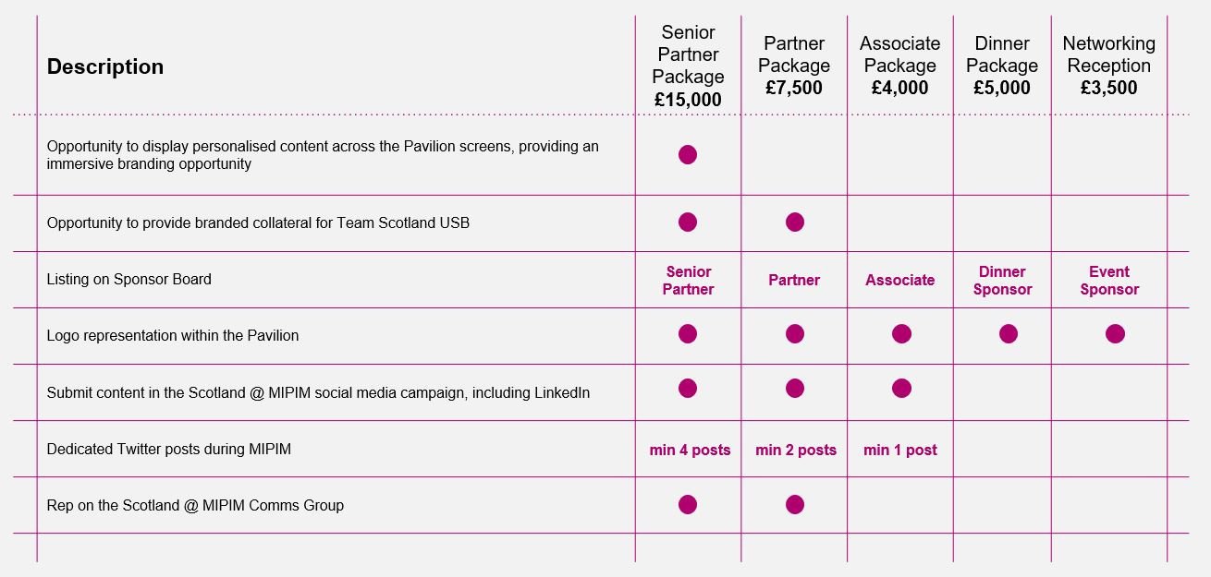This screenshot has width=1211, height=577.
Task: Click Senior Partner dot for Comms Group rep
Action: click(688, 505)
